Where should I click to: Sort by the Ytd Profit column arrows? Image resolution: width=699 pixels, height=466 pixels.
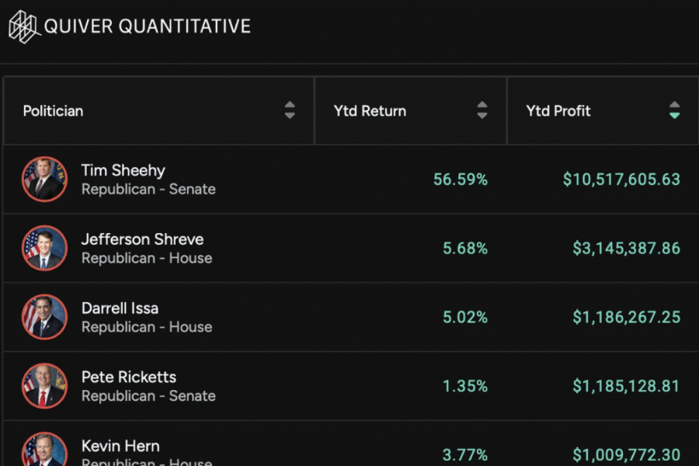(674, 110)
